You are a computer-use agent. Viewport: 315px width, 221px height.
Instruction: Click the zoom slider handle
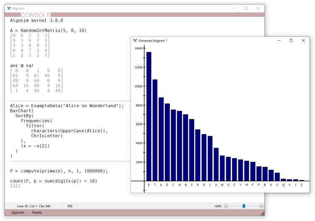[244, 206]
